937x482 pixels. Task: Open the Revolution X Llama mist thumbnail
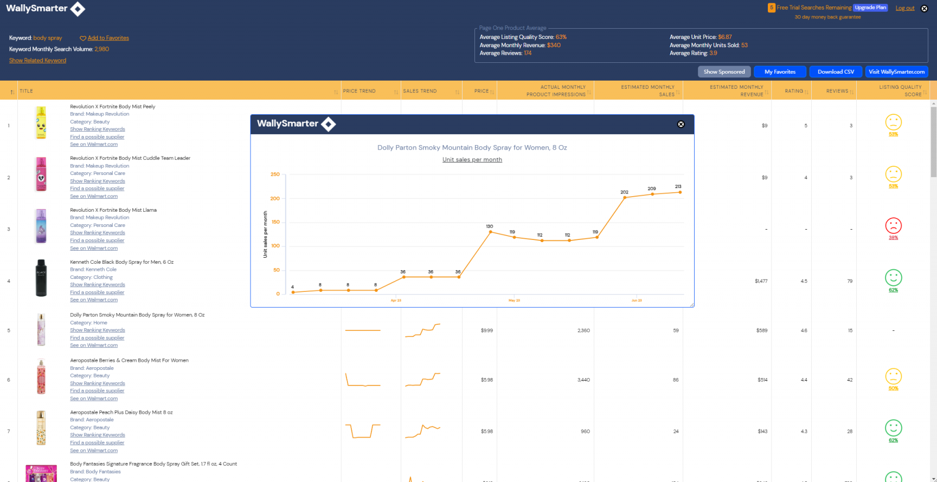tap(41, 226)
